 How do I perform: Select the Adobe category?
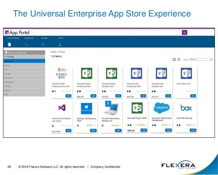(x=24, y=65)
